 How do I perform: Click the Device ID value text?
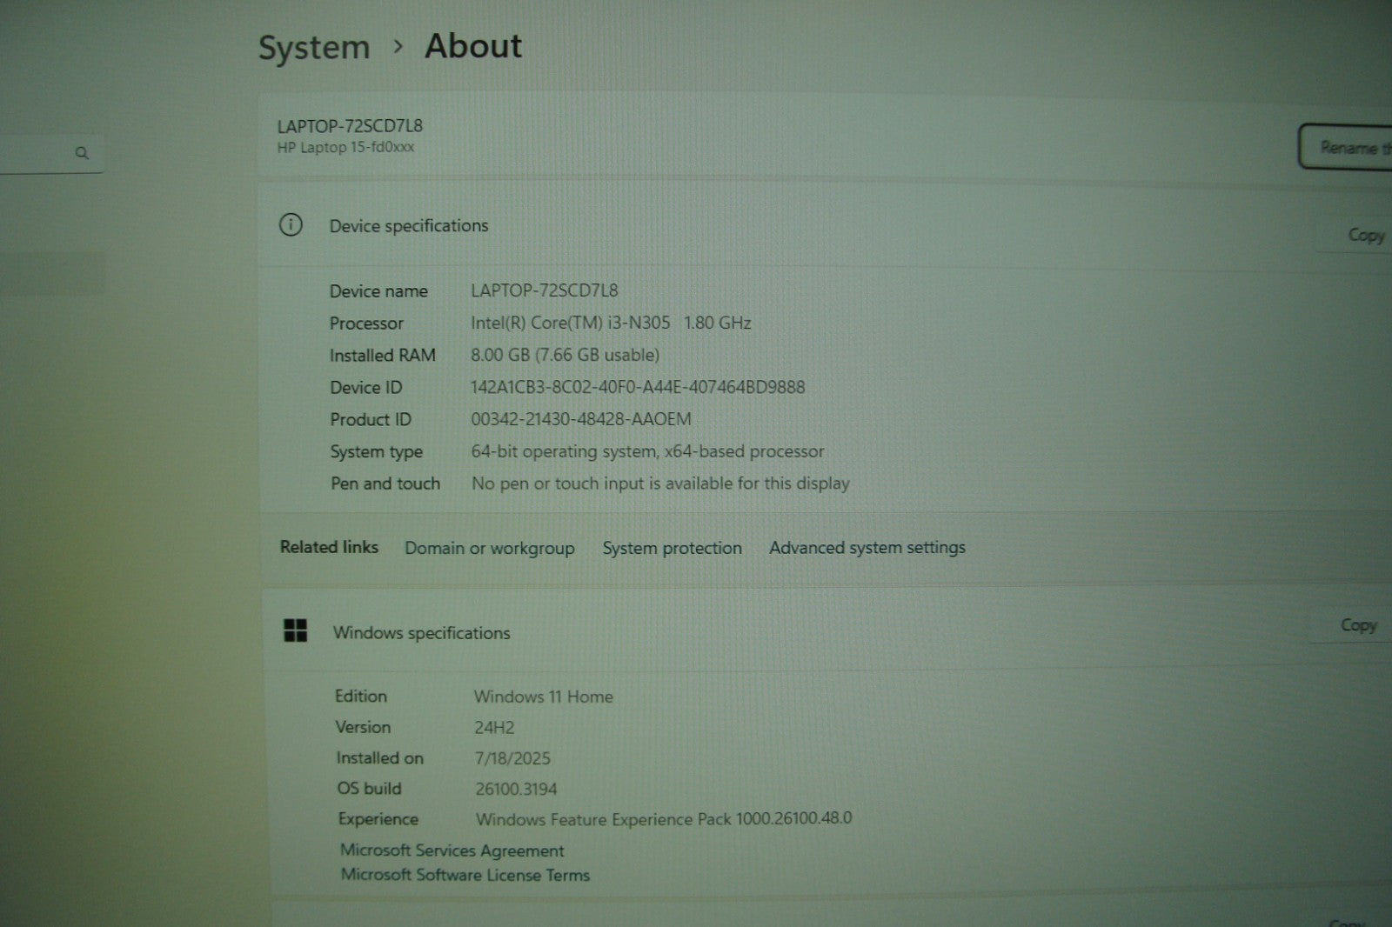coord(638,387)
